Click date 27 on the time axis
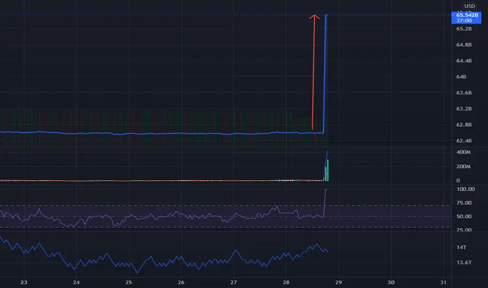Viewport: 488px width, 288px height. click(234, 282)
